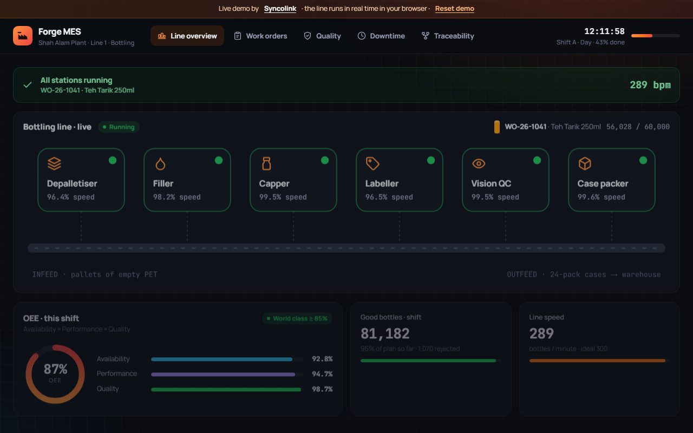
Task: Click the Depalletiser stacked layers icon
Action: tap(54, 163)
